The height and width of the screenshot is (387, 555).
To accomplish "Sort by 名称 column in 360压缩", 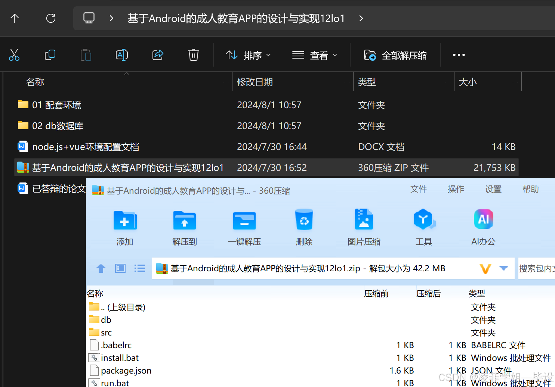I will (95, 294).
